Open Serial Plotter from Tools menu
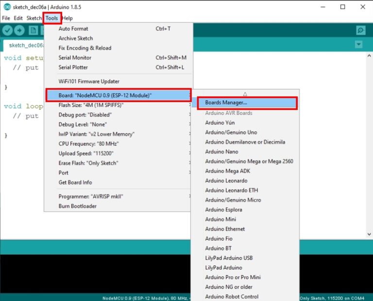Screen dimensions: 373x301 coord(118,68)
